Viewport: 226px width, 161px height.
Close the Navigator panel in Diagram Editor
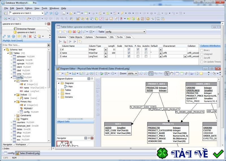coord(92,138)
